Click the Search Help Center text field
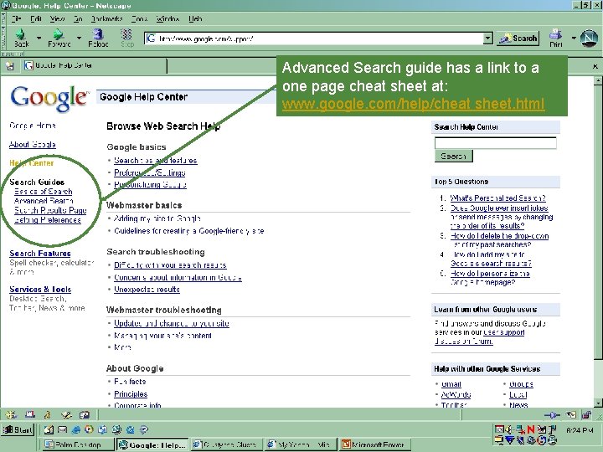 (495, 143)
